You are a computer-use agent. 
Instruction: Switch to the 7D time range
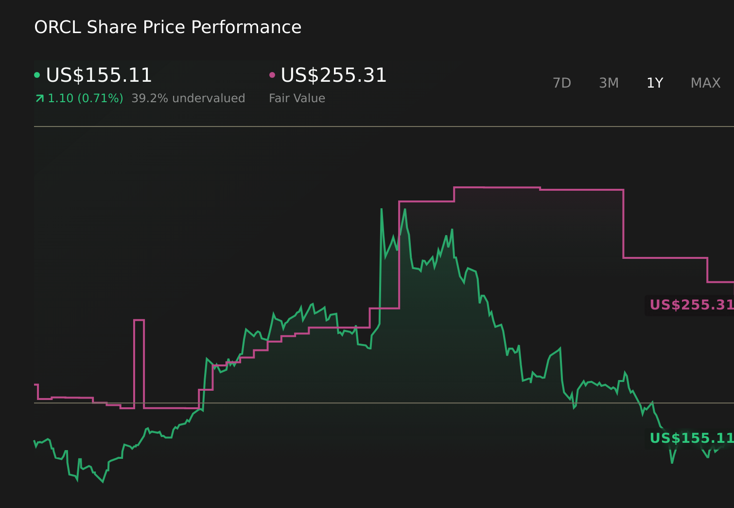(x=562, y=83)
